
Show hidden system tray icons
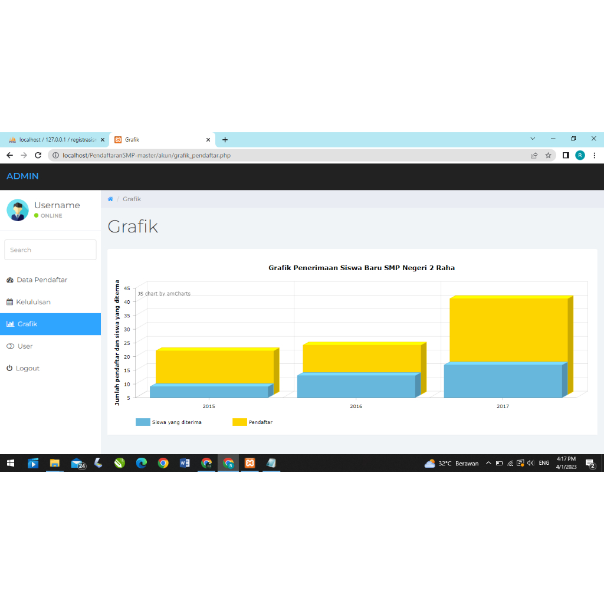tap(488, 464)
